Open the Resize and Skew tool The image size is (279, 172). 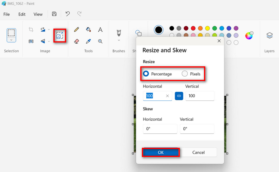tap(59, 36)
